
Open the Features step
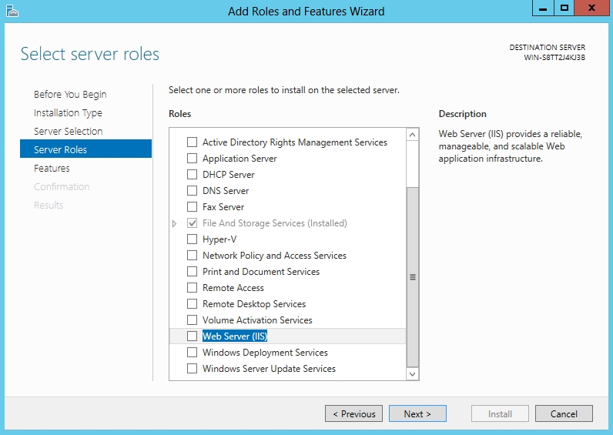point(52,169)
